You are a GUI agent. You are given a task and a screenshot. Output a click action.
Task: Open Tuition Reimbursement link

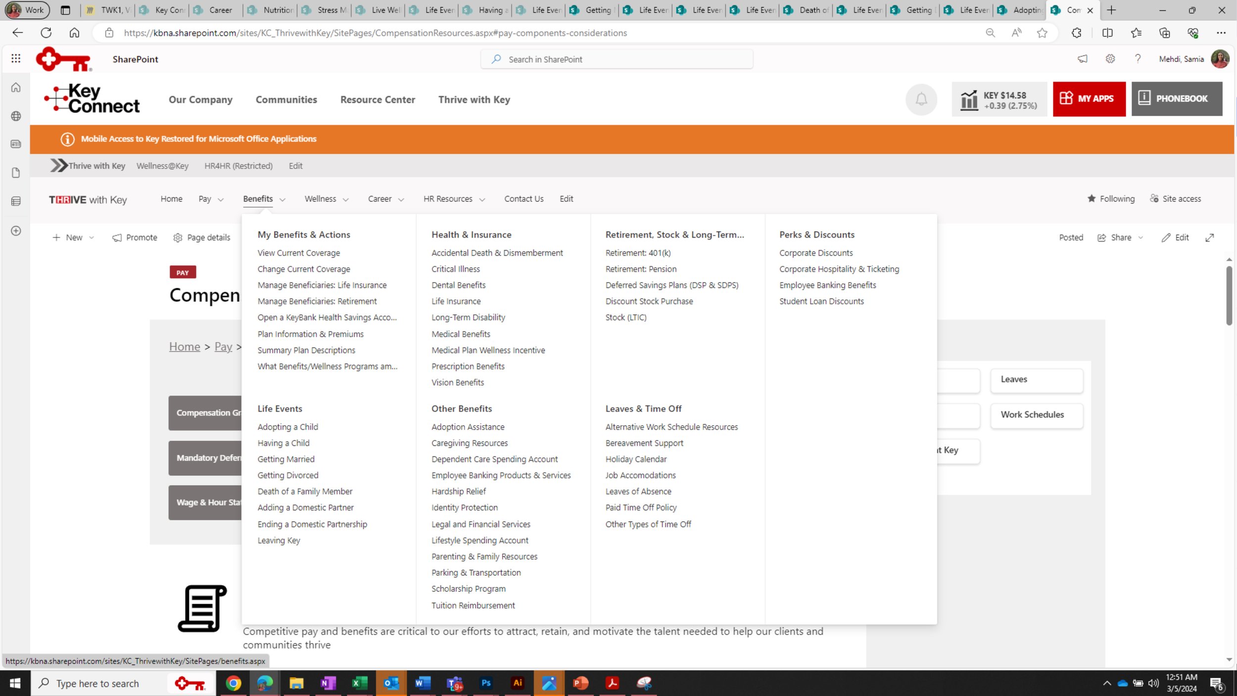(473, 605)
